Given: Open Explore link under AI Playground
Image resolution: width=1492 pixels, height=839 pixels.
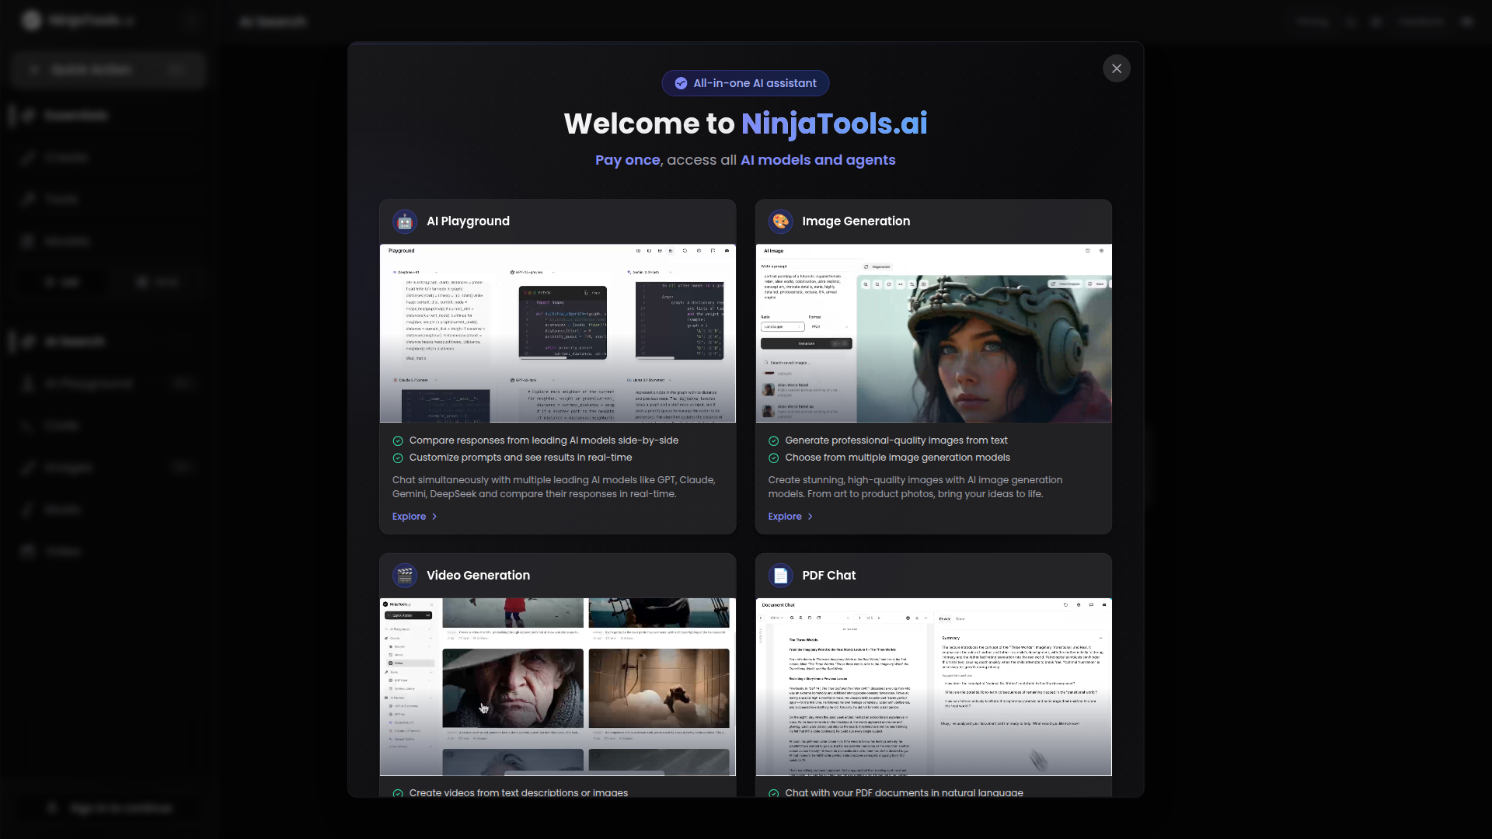Looking at the screenshot, I should click(x=415, y=517).
